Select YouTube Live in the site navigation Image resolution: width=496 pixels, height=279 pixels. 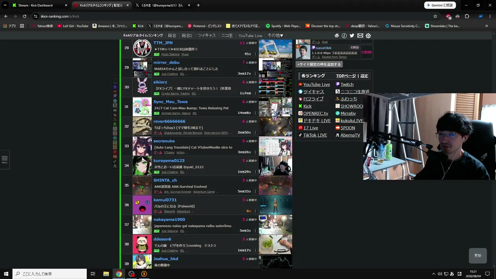pos(250,36)
